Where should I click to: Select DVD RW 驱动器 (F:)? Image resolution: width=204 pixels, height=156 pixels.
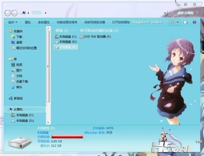95,37
